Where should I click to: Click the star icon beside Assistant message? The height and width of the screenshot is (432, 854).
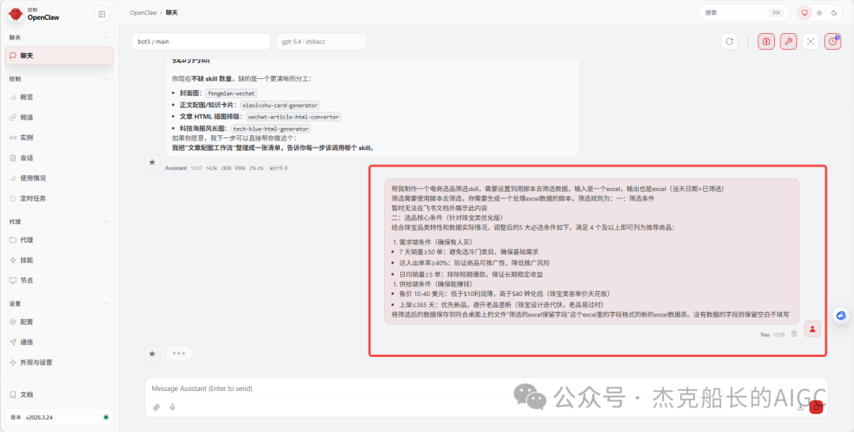[152, 162]
